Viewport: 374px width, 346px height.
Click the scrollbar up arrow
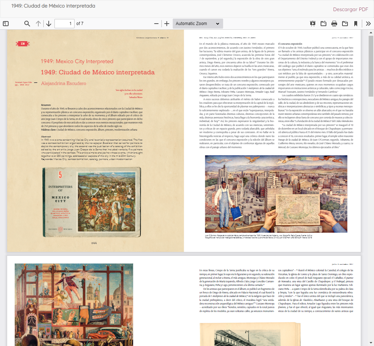point(371,33)
